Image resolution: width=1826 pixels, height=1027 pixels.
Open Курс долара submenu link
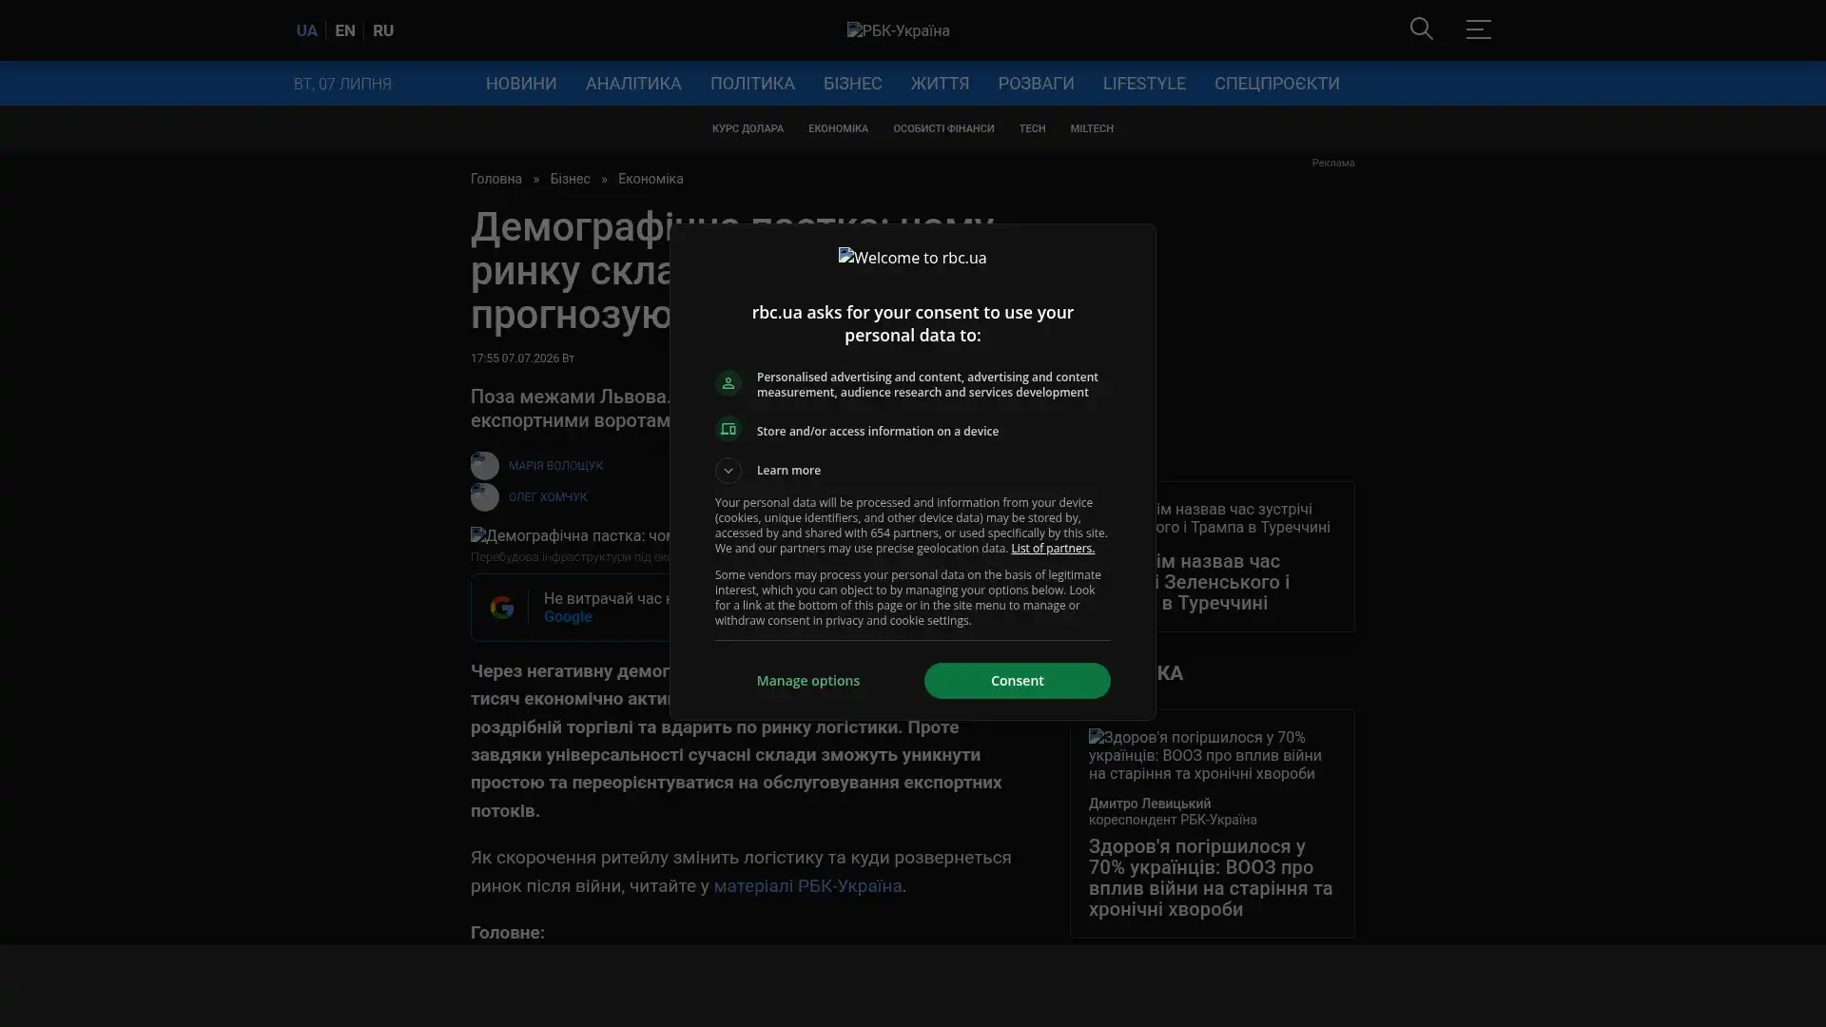(x=748, y=128)
